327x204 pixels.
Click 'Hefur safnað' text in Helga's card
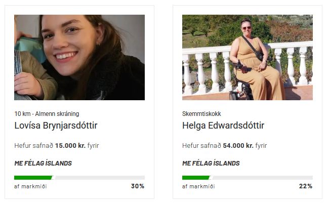pyautogui.click(x=201, y=146)
